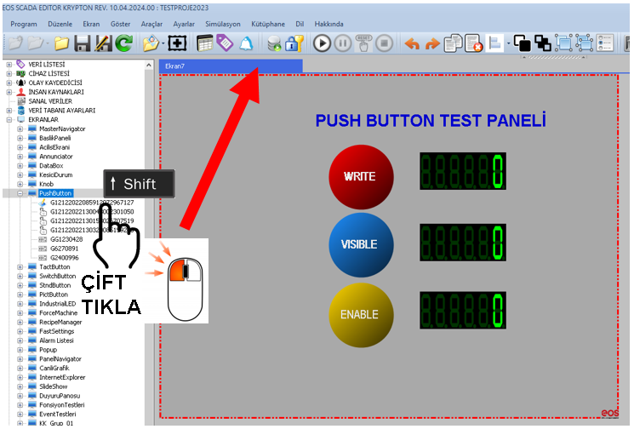Select SANAL VERİLER in the tree
Viewport: 634px width, 429px height.
50,101
